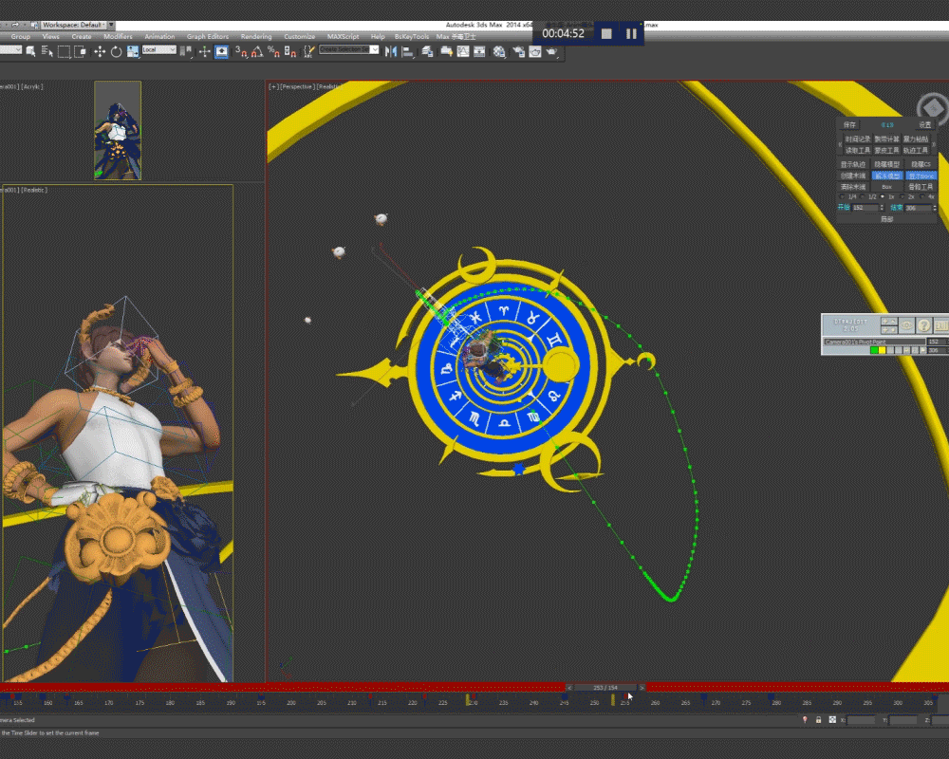Screen dimensions: 949x759
Task: Pause the screen recording
Action: pos(631,34)
